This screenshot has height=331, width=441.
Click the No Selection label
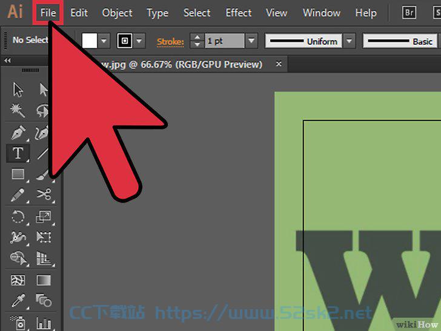click(30, 40)
